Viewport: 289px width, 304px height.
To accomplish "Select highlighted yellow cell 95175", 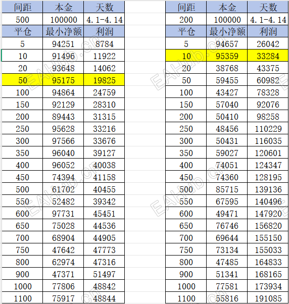I will [x=63, y=80].
